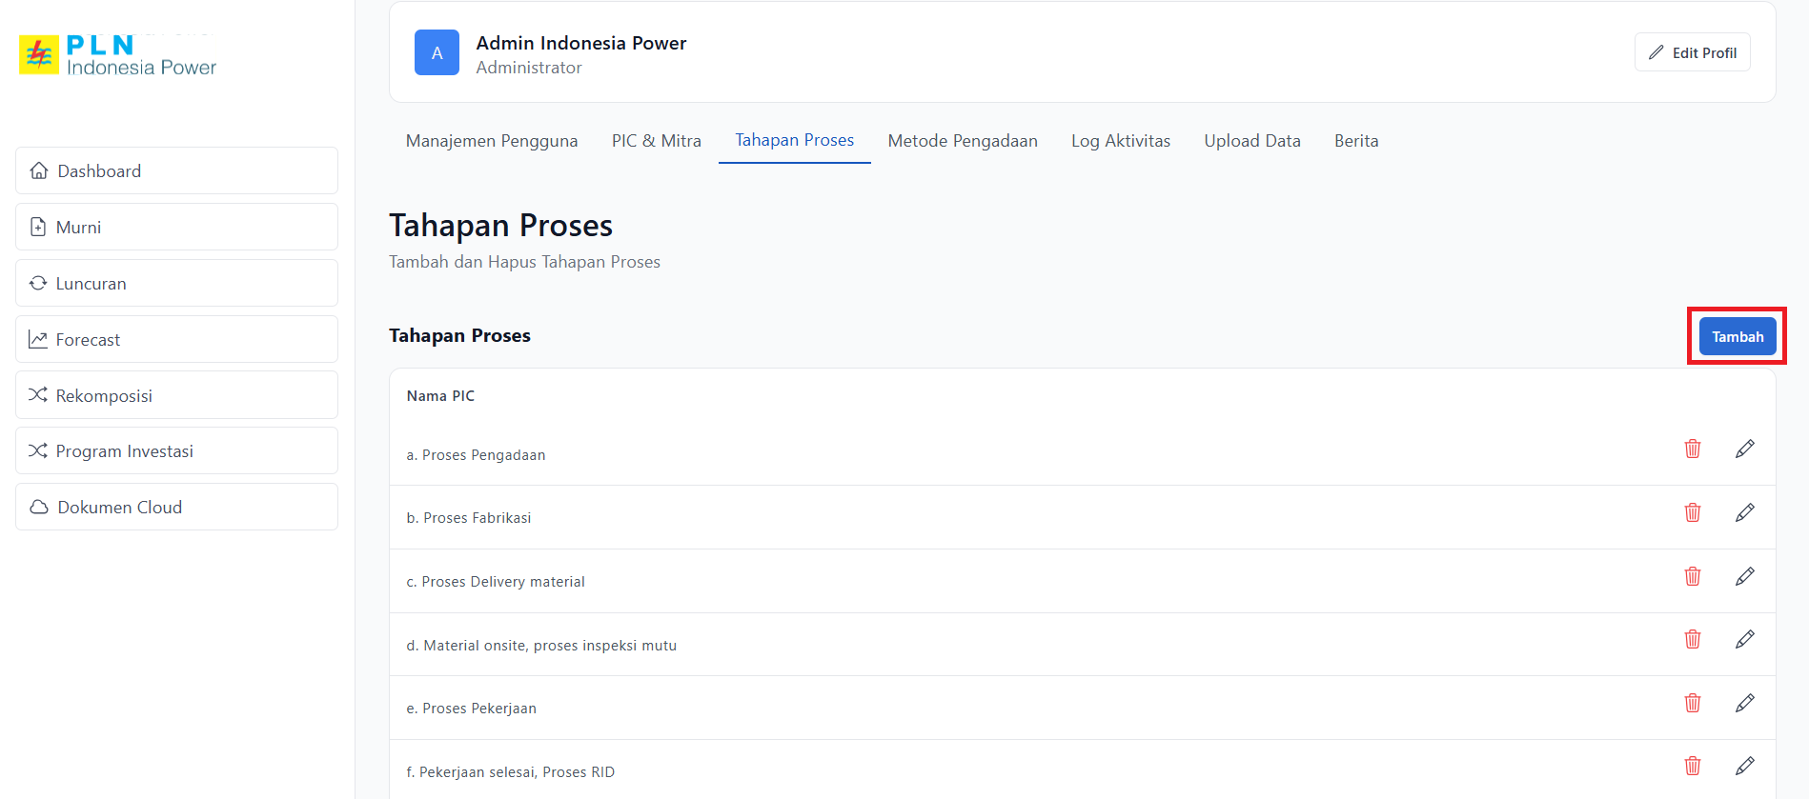Edit the Material onsite inspeksi mutu entry
The image size is (1809, 799).
1744,639
